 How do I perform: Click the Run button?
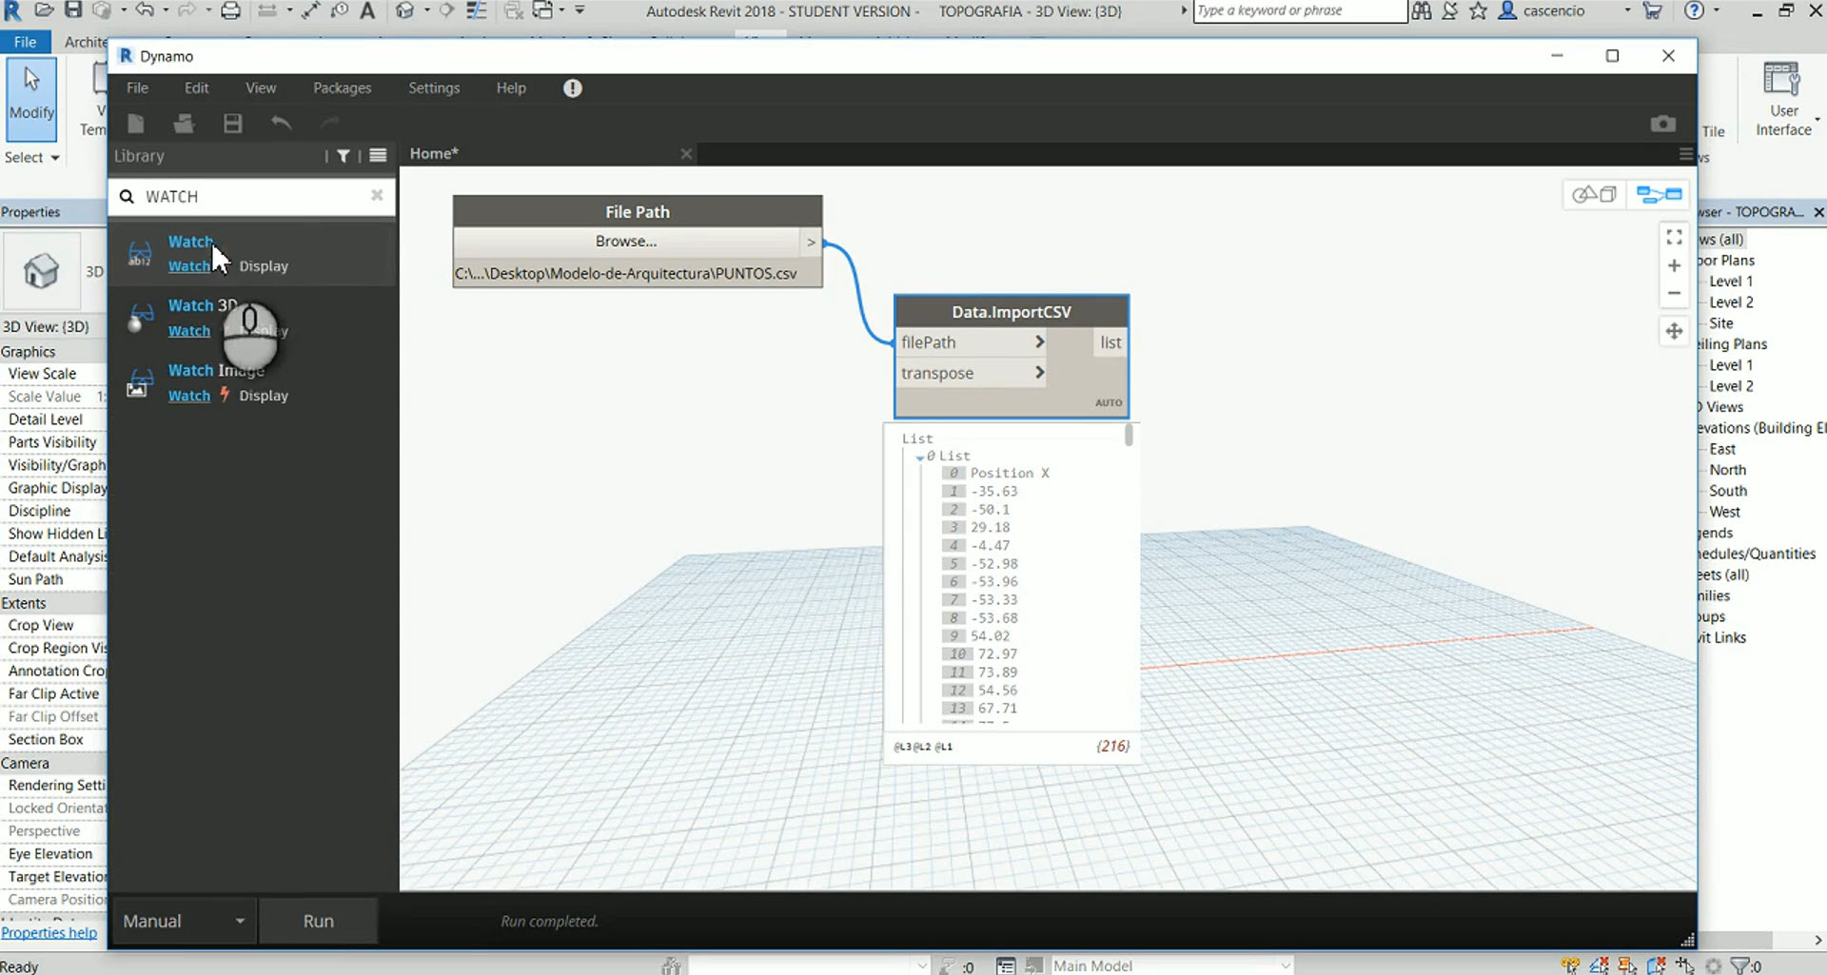pyautogui.click(x=318, y=921)
